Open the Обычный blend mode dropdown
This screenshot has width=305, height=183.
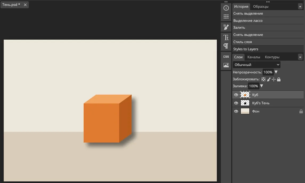tap(257, 65)
